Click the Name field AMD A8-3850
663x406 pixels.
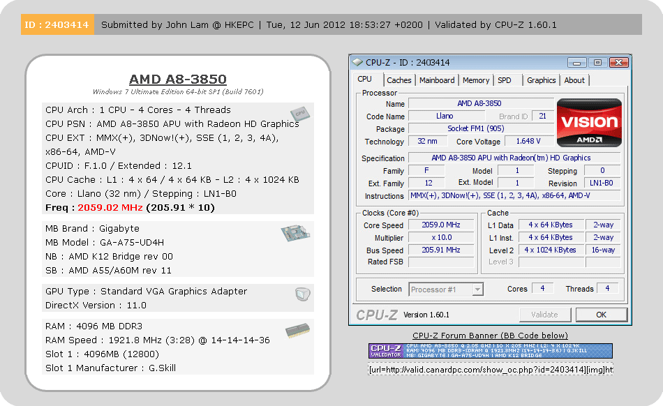point(481,103)
